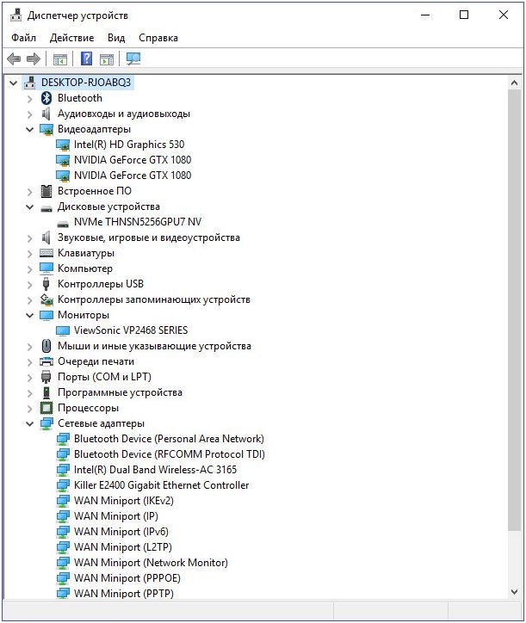The width and height of the screenshot is (526, 623).
Task: Click the Программные устройства icon
Action: (x=46, y=392)
